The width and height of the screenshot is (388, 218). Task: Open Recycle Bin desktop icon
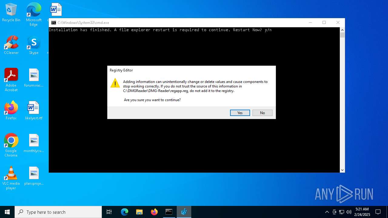11,13
